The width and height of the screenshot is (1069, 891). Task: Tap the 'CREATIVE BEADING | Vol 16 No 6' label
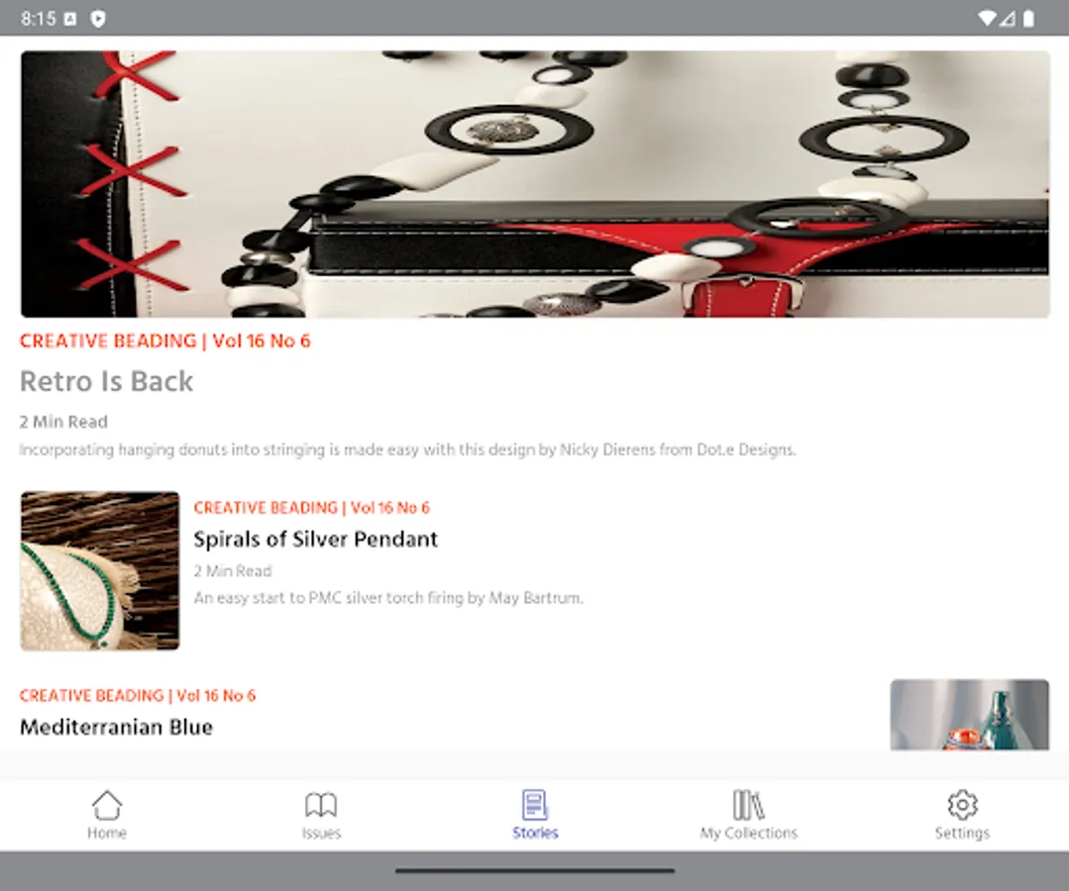pyautogui.click(x=164, y=341)
